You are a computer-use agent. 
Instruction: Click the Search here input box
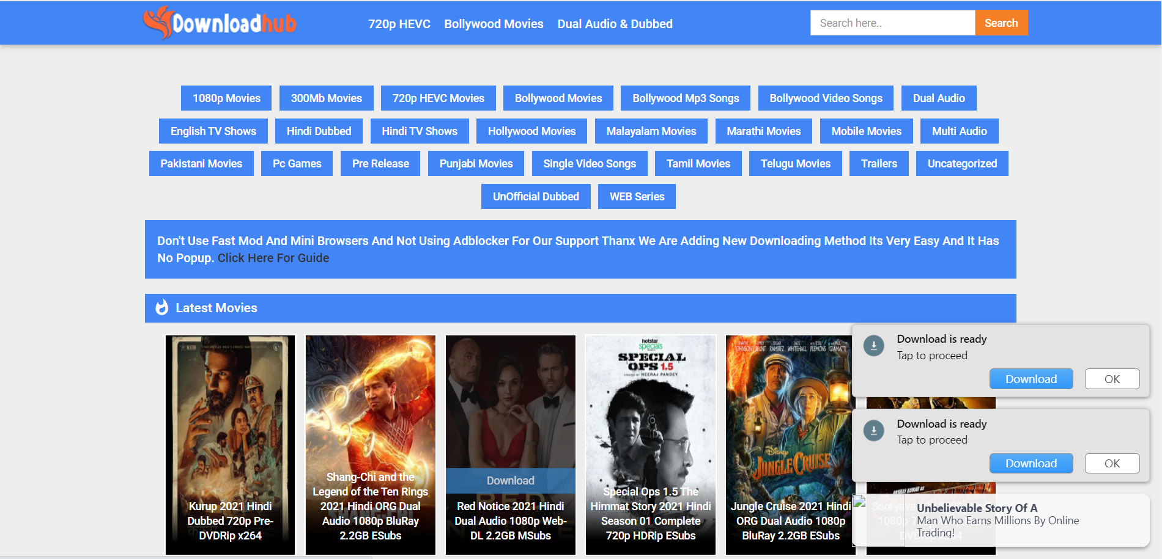pyautogui.click(x=892, y=22)
